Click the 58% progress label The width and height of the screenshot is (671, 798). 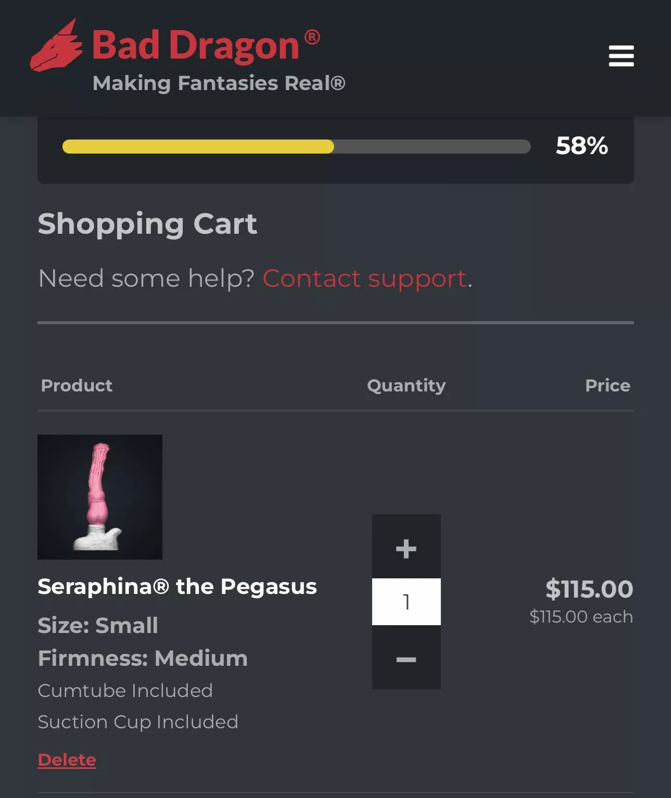coord(581,146)
